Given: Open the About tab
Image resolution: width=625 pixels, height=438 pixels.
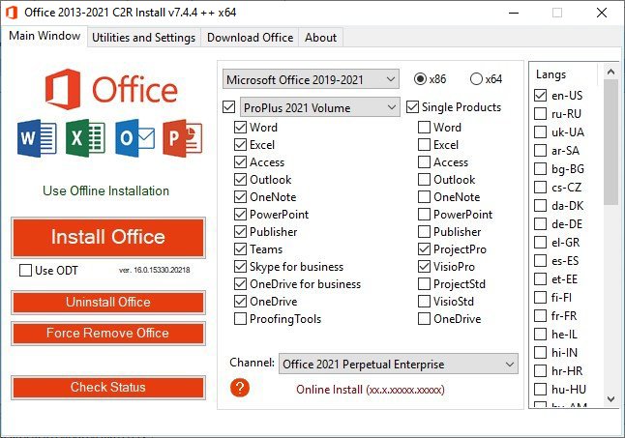Looking at the screenshot, I should [x=320, y=38].
